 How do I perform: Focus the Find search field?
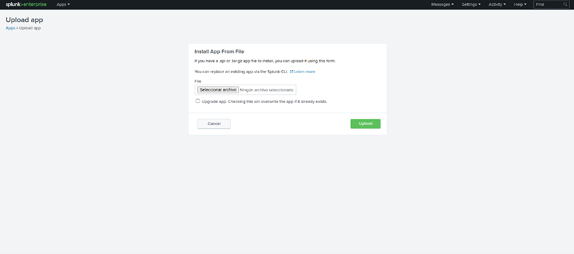[x=548, y=5]
